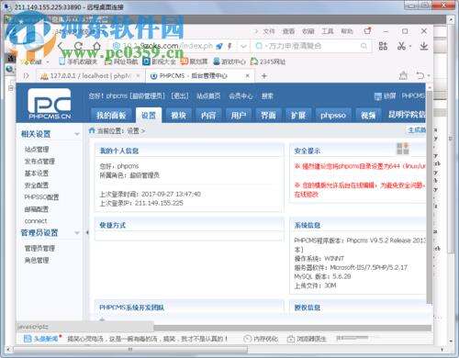
Task: Click the skin shirt icon beside 帮助
Action: pyautogui.click(x=367, y=31)
